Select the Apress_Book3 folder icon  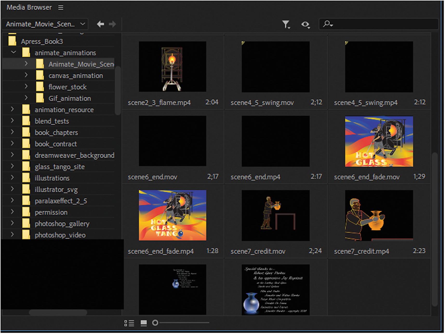point(12,41)
